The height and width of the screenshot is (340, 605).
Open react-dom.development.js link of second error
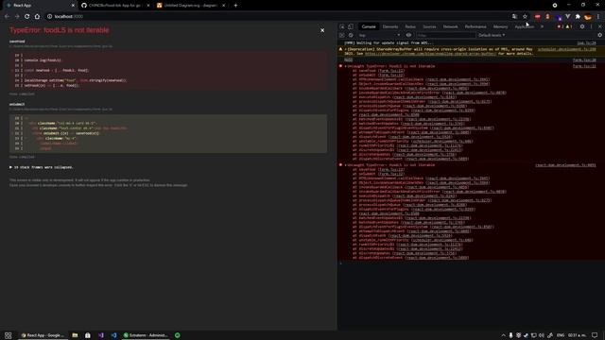point(565,165)
